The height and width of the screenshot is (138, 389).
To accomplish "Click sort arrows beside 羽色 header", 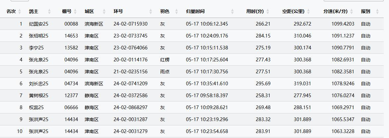I will [x=177, y=12].
